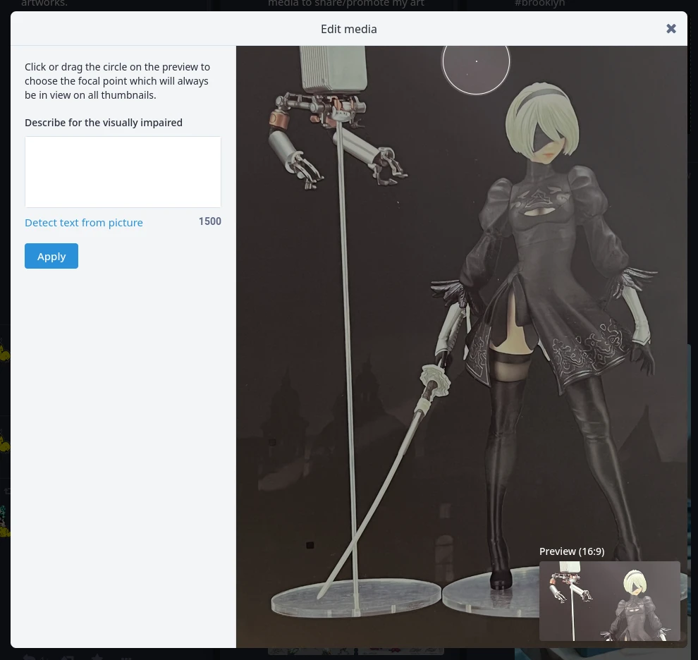698x660 pixels.
Task: Click the Preview (16:9) label
Action: point(572,551)
